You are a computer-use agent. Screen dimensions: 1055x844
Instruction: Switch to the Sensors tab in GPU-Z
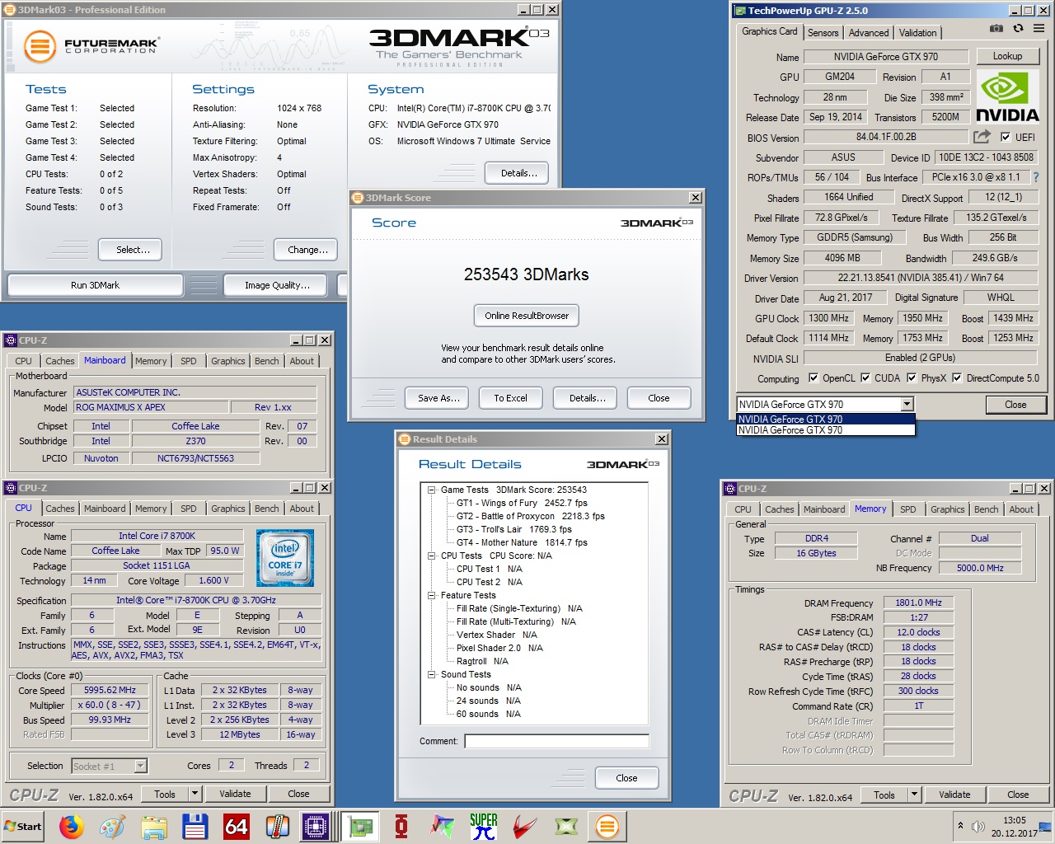[823, 33]
